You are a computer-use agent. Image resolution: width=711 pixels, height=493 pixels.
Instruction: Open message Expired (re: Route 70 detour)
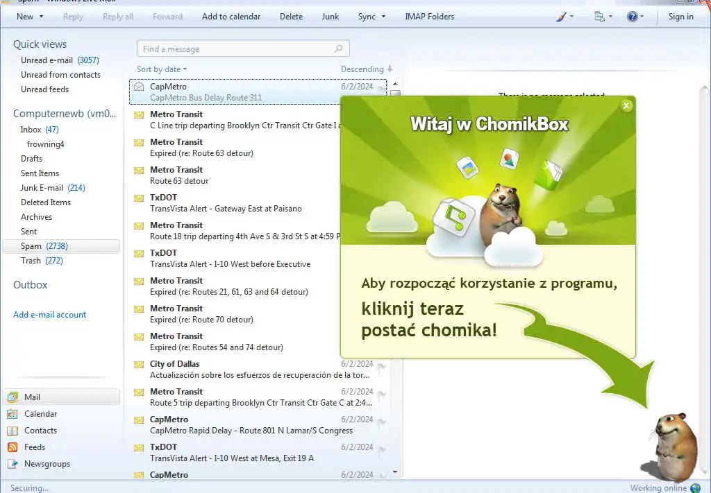pos(236,314)
